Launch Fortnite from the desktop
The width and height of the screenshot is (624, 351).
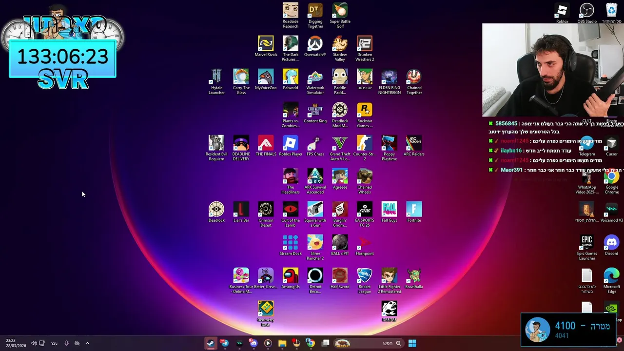coord(414,212)
